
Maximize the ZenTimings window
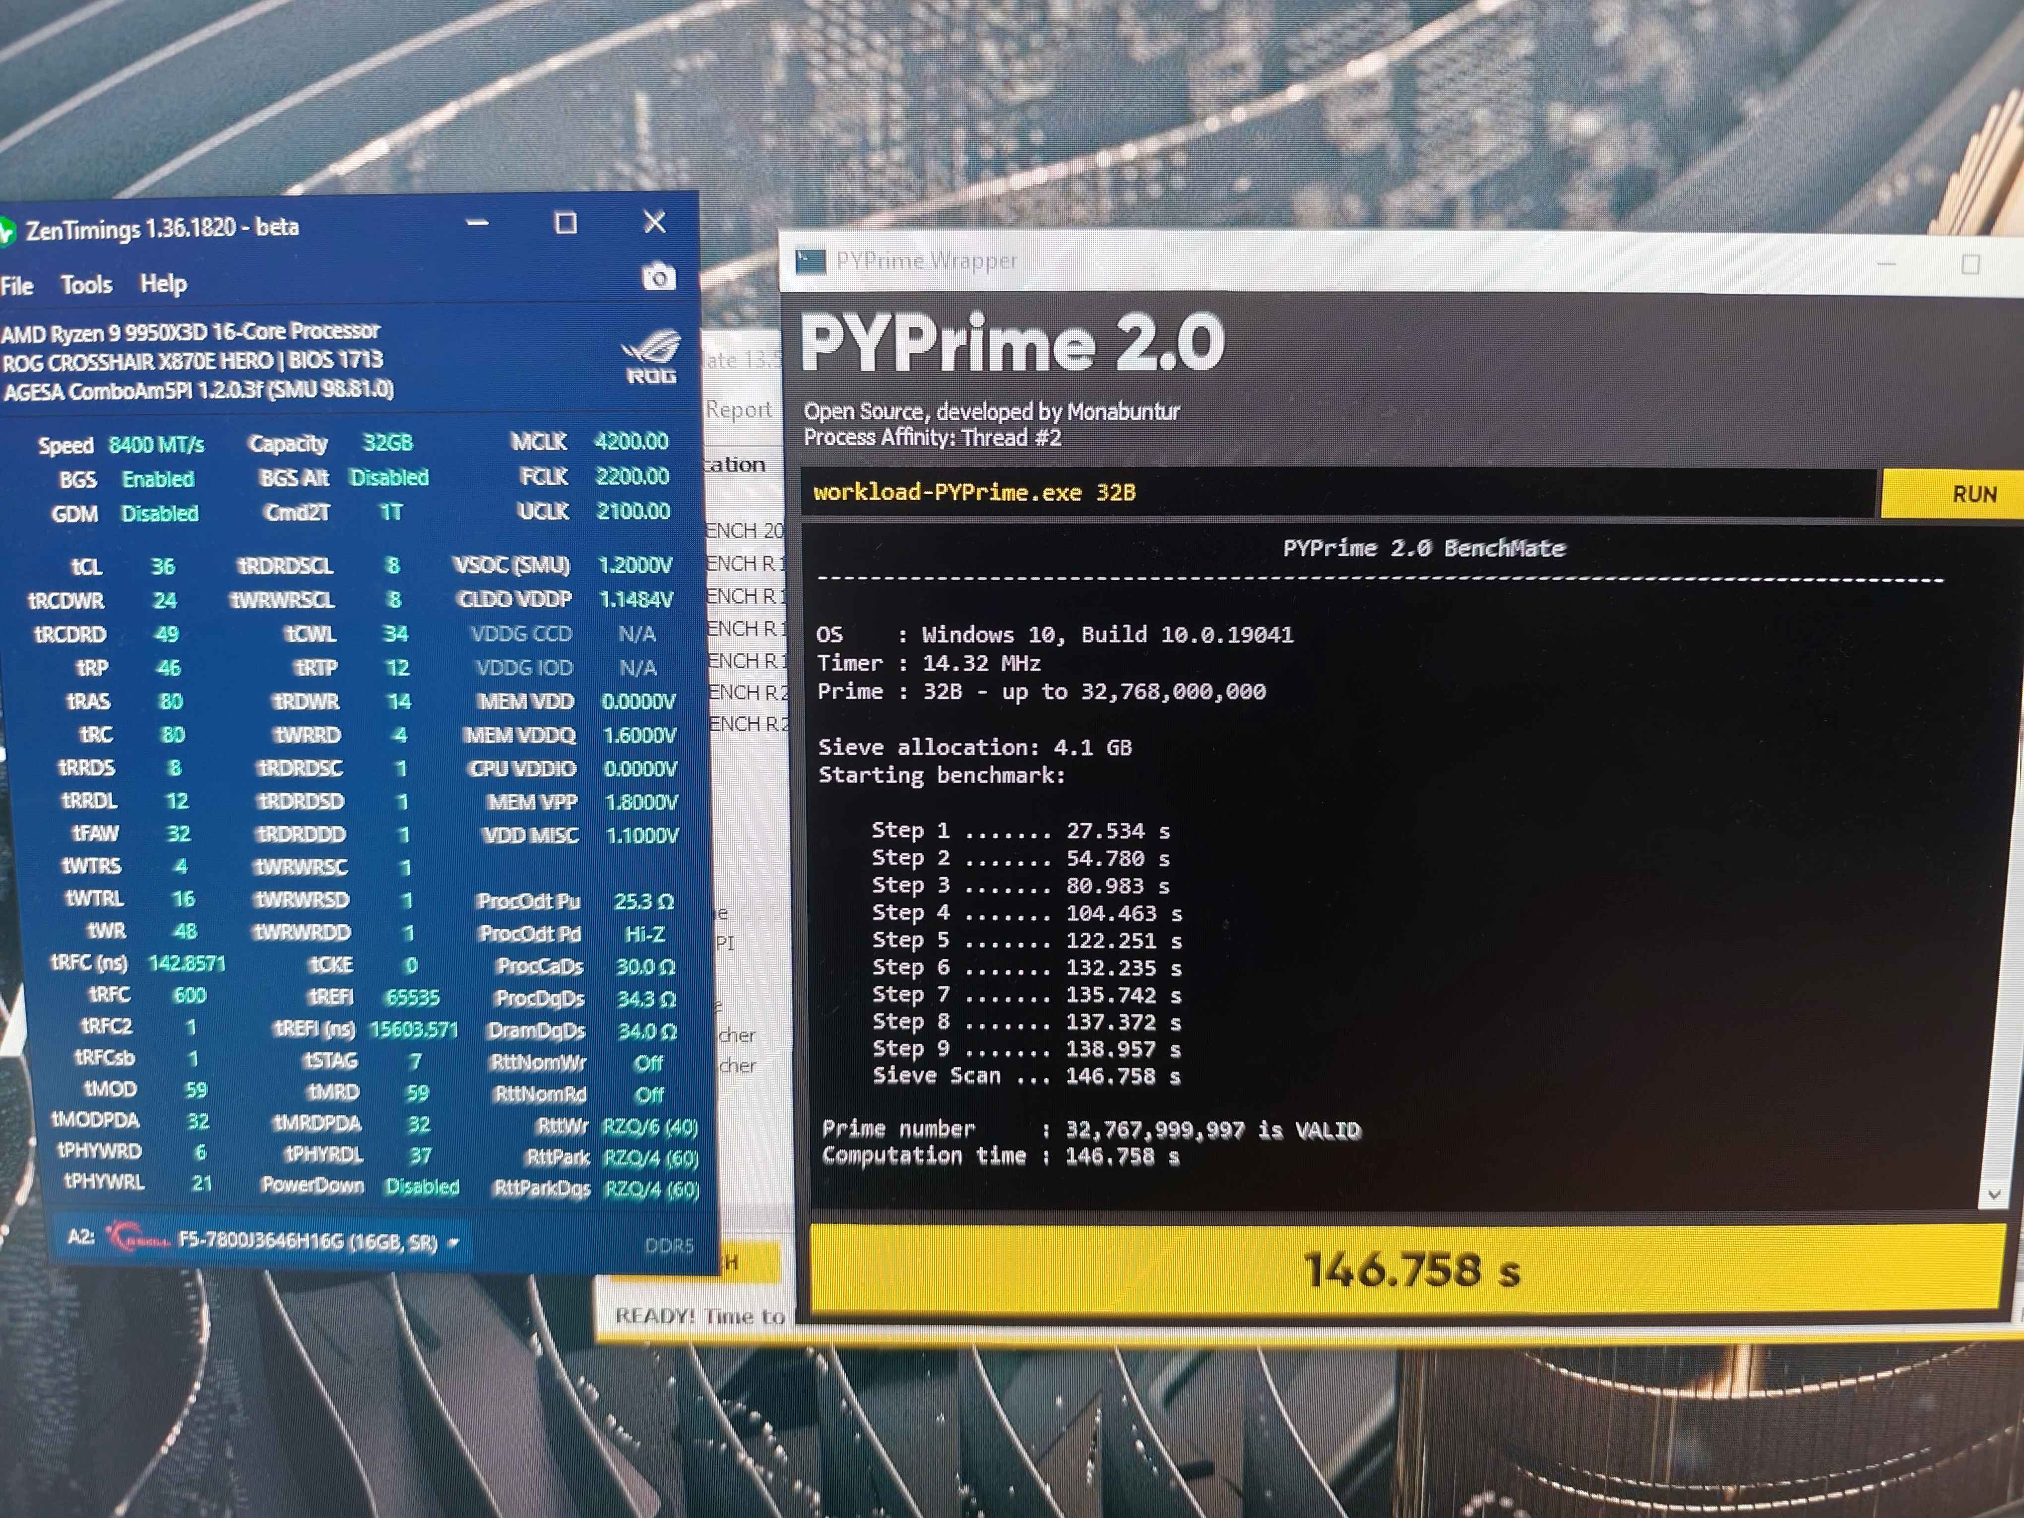pyautogui.click(x=566, y=223)
